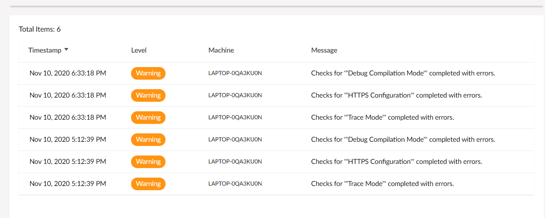Click the Timestamp sort arrow icon
This screenshot has height=218, width=545.
[66, 50]
